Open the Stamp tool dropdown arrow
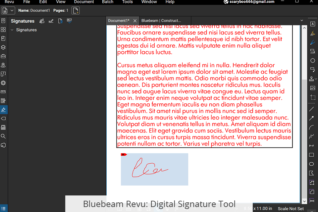Viewport: 318px width, 212px height. (x=316, y=79)
